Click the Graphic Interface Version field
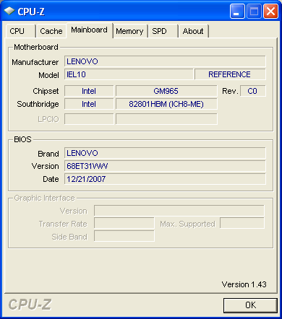 (179, 211)
